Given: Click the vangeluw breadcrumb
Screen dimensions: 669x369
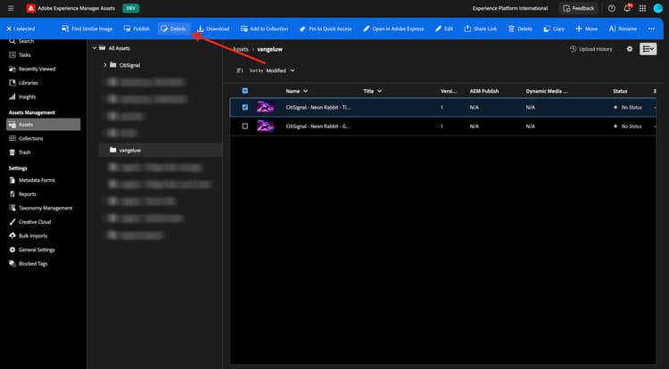Looking at the screenshot, I should click(x=269, y=49).
